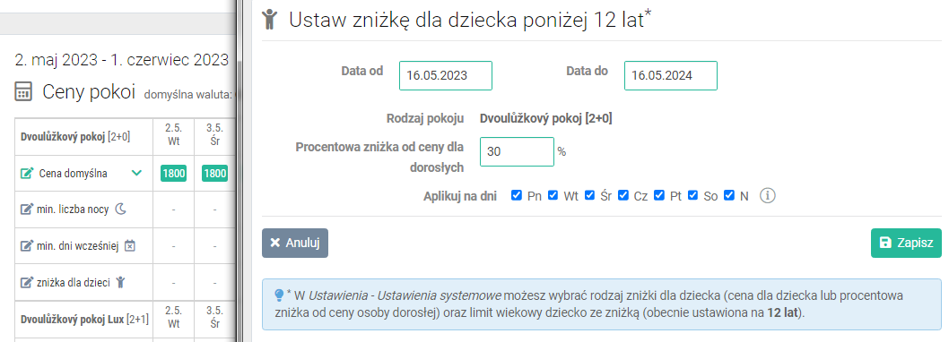This screenshot has height=342, width=949.
Task: Click the info icon beside day checkboxes
Action: pos(768,196)
